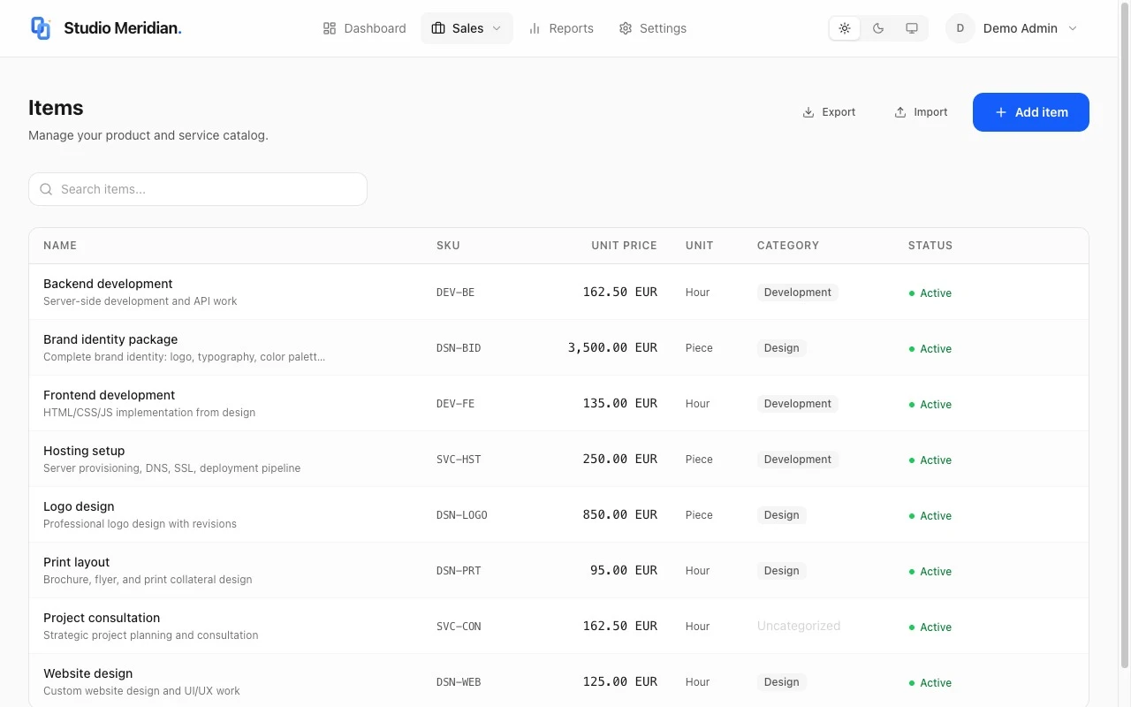Image resolution: width=1131 pixels, height=707 pixels.
Task: Expand the Sales dropdown chevron
Action: (497, 28)
